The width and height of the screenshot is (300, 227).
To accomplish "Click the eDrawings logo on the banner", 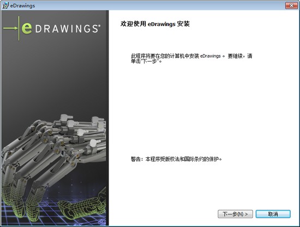I will (52, 28).
